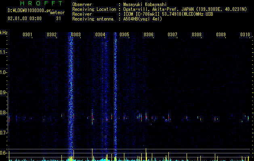Click the 0304 time marker
254x161 pixels.
[x=100, y=34]
